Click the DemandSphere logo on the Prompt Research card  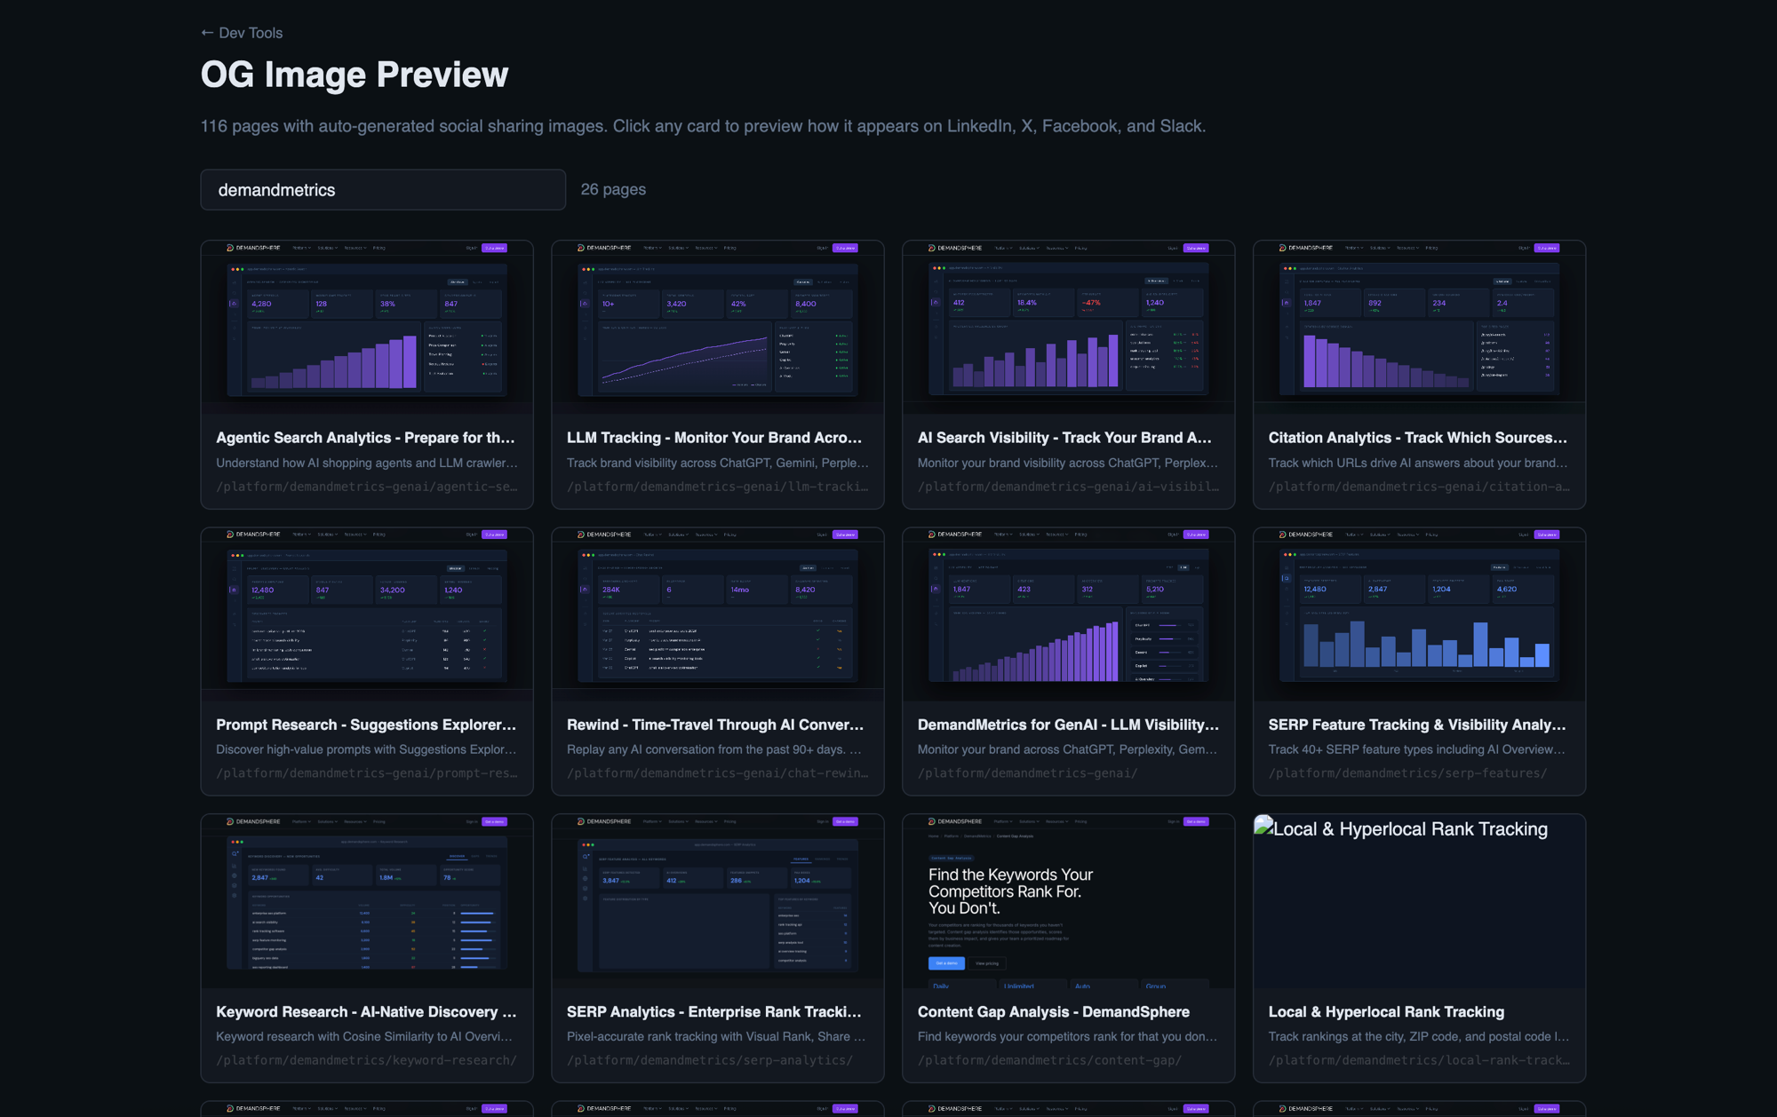tap(231, 534)
